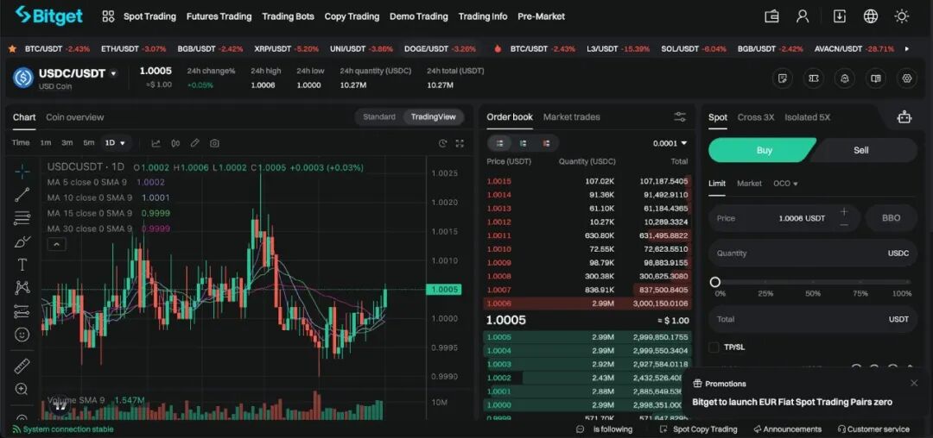Screen dimensions: 933x438
Task: Switch to Coin overview tab
Action: click(75, 117)
